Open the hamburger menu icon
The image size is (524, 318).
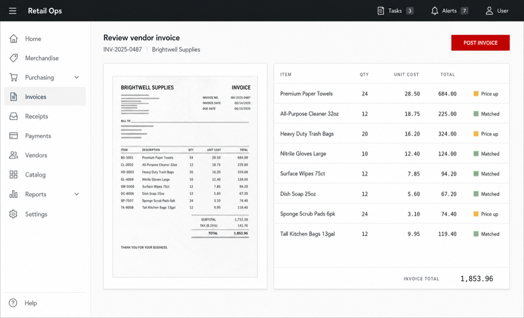pyautogui.click(x=13, y=11)
